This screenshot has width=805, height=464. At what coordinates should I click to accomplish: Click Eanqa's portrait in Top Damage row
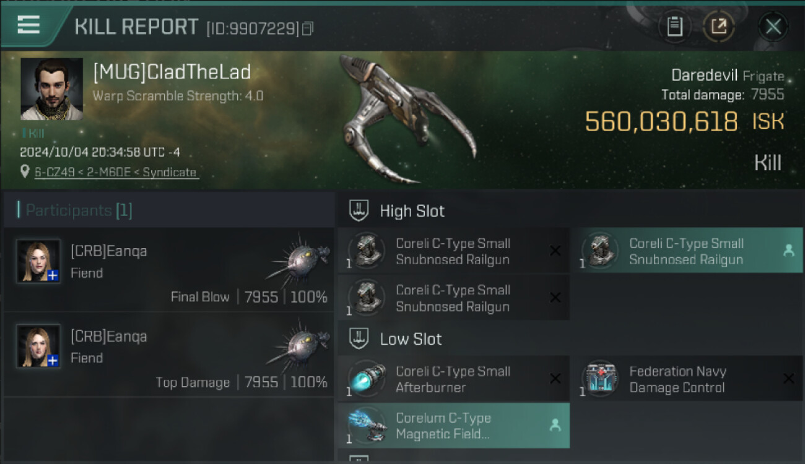[x=38, y=346]
